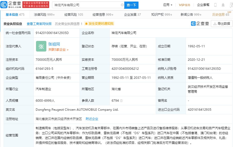Click the 查一下 search button
The height and width of the screenshot is (147, 233).
point(131,5)
